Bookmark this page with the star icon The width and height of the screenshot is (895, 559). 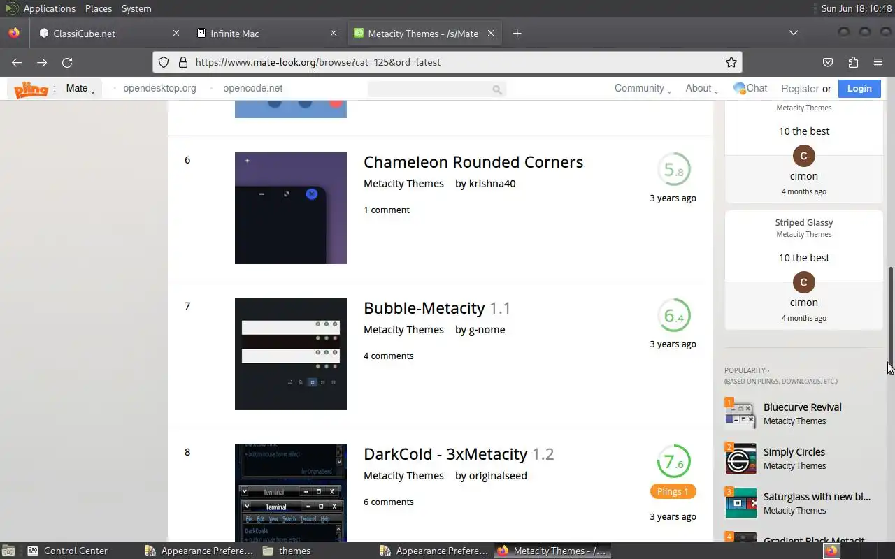pyautogui.click(x=731, y=62)
